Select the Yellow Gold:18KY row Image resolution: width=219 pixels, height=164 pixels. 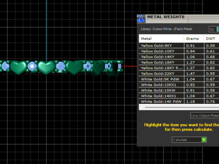[x=179, y=62]
